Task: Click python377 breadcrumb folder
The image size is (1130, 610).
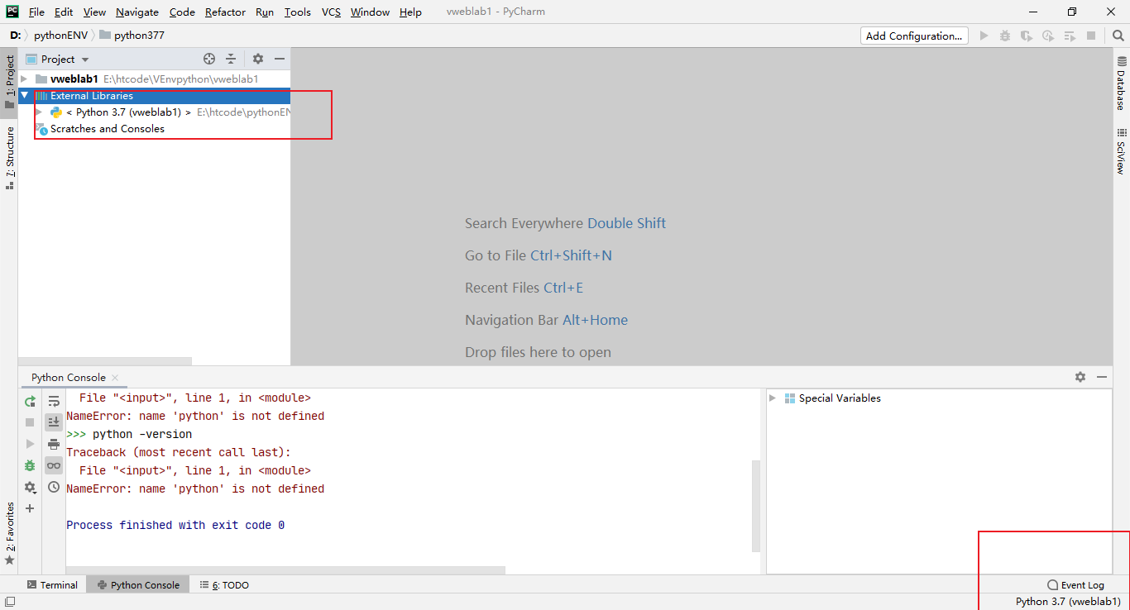Action: pos(132,36)
